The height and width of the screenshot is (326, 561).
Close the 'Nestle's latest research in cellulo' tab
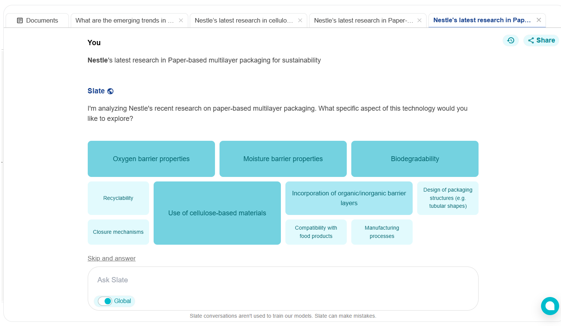300,20
